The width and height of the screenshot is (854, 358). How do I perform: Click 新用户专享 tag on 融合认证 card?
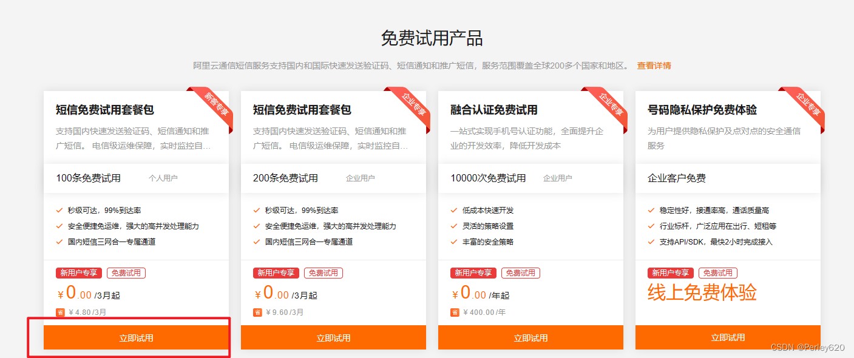tap(473, 273)
